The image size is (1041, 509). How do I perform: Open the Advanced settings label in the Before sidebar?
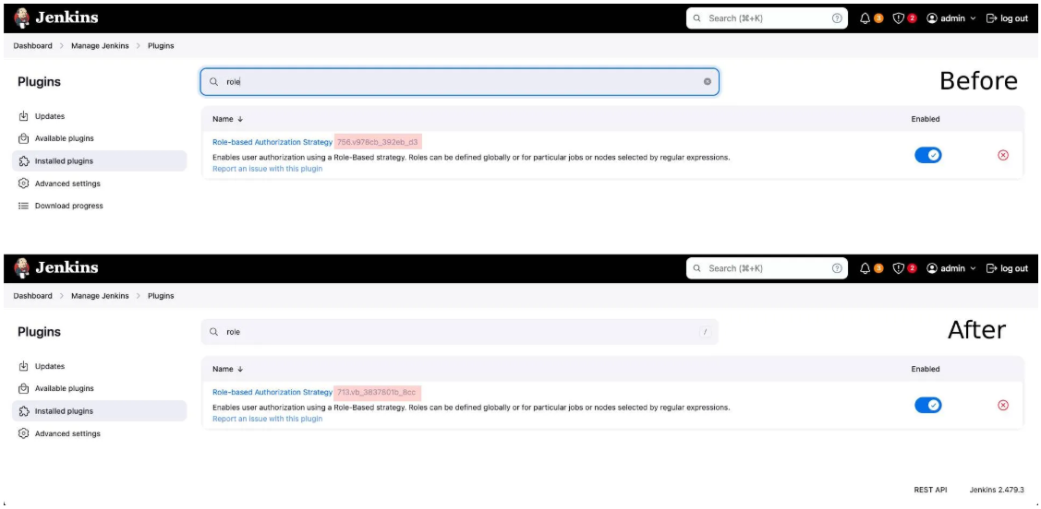point(67,183)
